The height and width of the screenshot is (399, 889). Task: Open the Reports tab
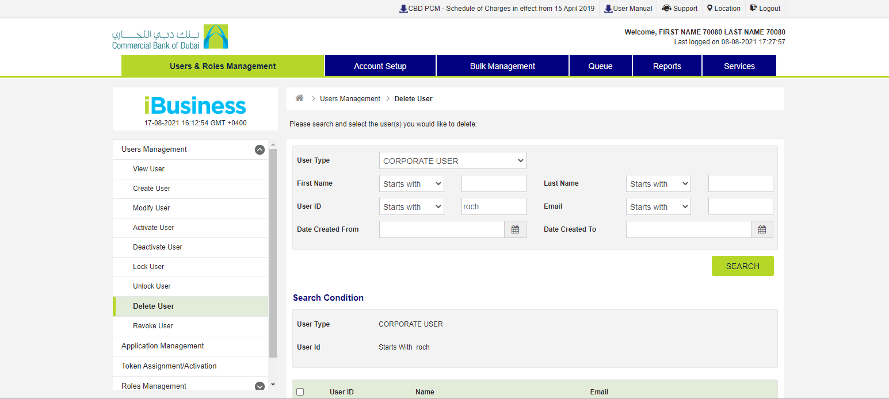coord(667,66)
